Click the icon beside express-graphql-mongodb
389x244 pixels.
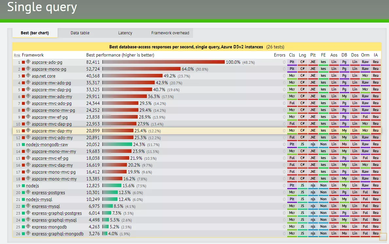pyautogui.click(x=28, y=233)
